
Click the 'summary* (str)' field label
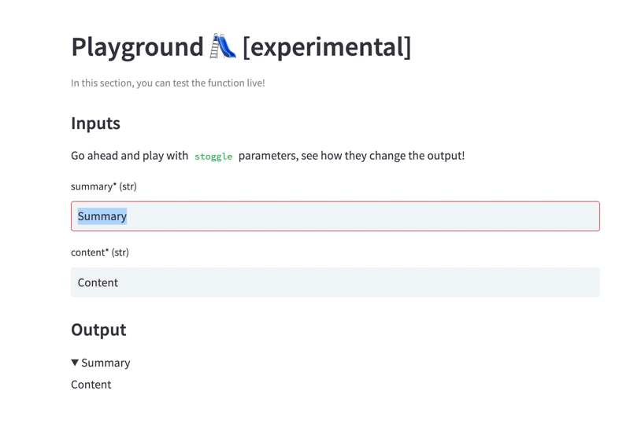point(104,186)
